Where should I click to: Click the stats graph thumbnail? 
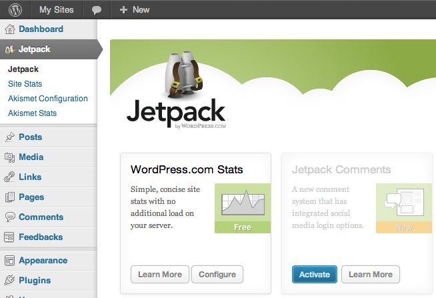click(x=242, y=203)
